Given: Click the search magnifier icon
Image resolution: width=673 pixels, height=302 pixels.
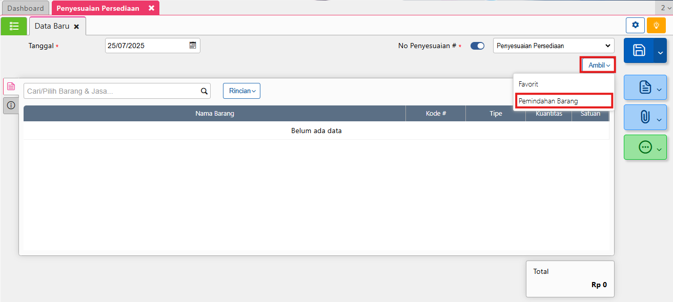Looking at the screenshot, I should [204, 91].
